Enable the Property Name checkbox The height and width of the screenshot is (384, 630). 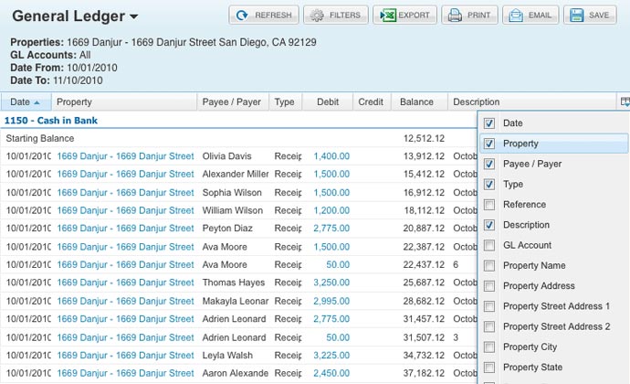point(489,265)
